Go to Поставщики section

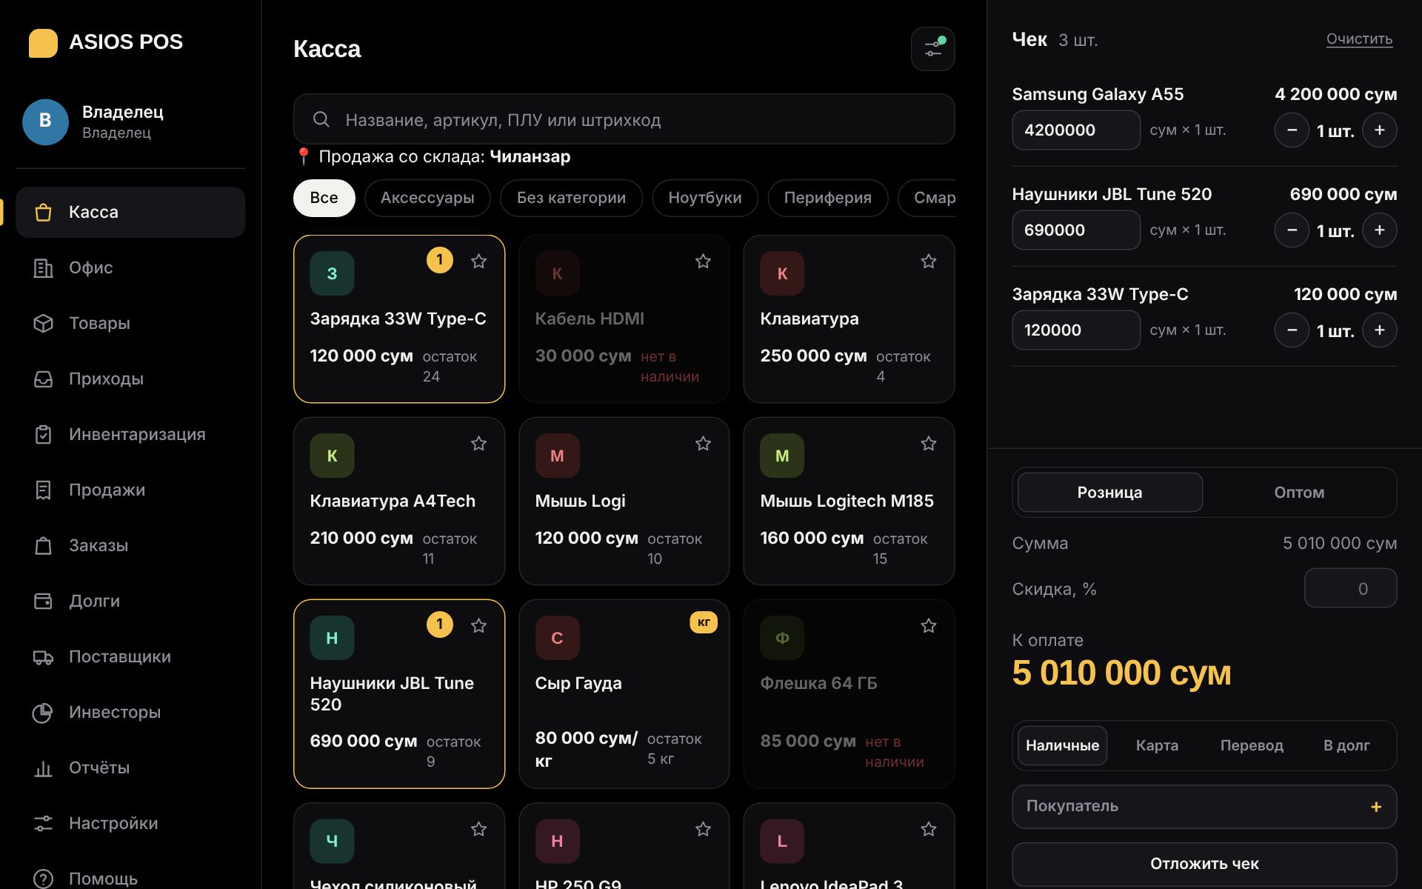[x=130, y=656]
